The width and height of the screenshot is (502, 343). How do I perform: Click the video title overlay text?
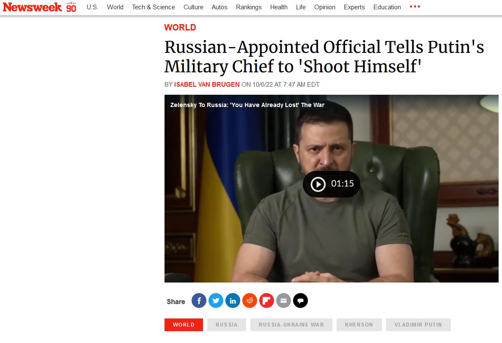pyautogui.click(x=247, y=105)
